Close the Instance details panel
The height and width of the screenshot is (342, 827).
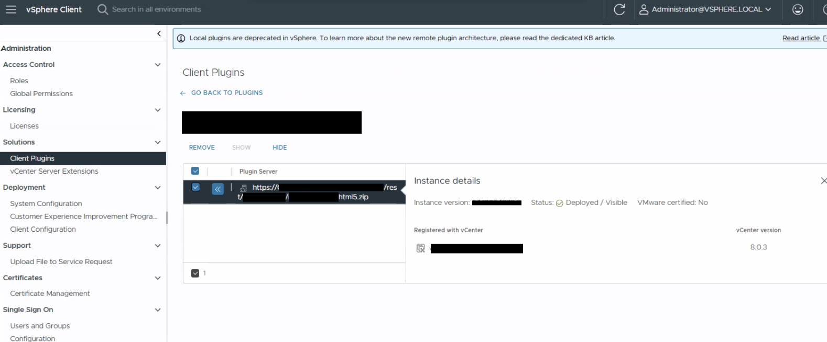click(x=823, y=180)
